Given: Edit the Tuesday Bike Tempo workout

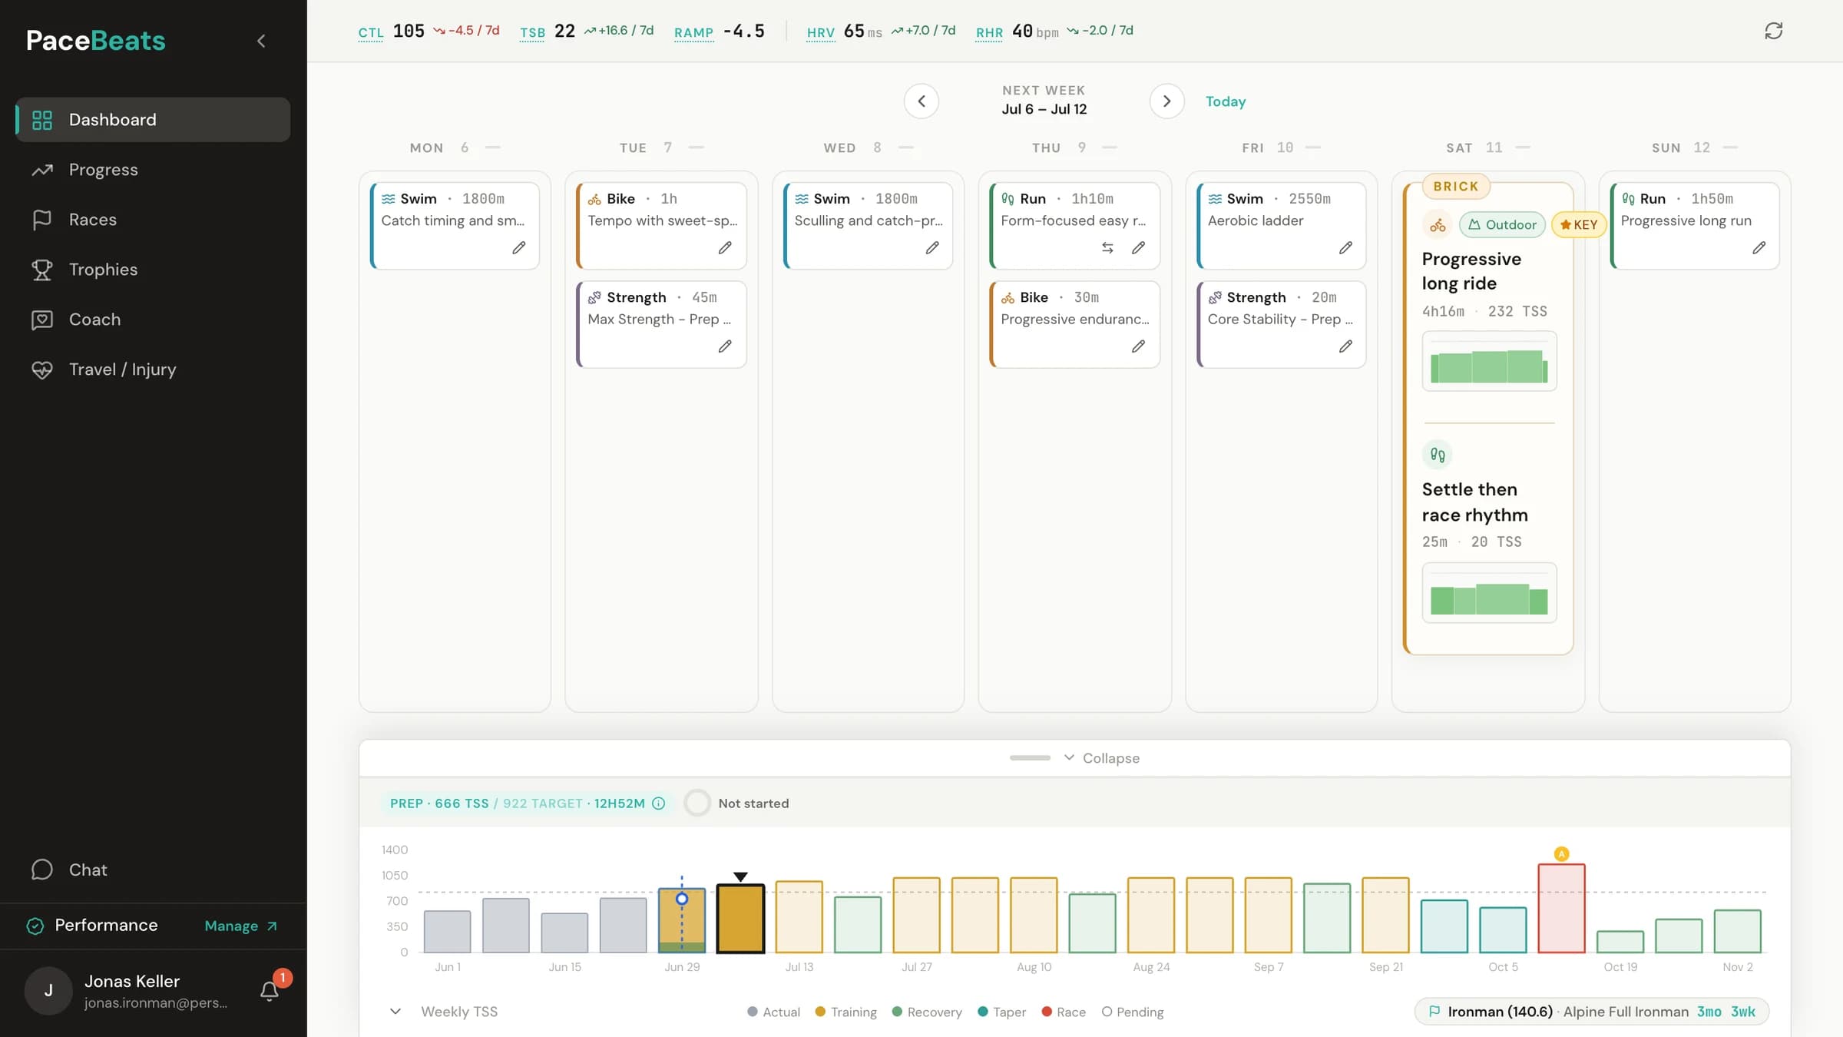Looking at the screenshot, I should click(x=725, y=247).
